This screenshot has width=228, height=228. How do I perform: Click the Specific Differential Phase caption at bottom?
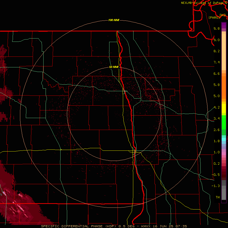tap(114, 226)
